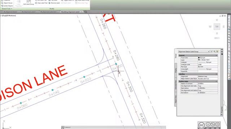Viewport: 231px width, 129px height.
Task: Click Start station value field
Action: (208, 88)
